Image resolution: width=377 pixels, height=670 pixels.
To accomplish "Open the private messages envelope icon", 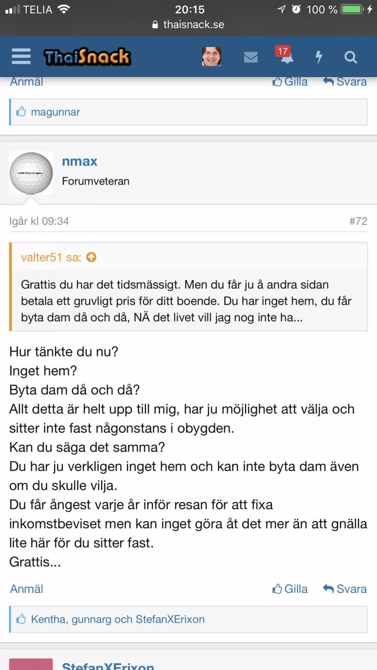I will (x=251, y=57).
